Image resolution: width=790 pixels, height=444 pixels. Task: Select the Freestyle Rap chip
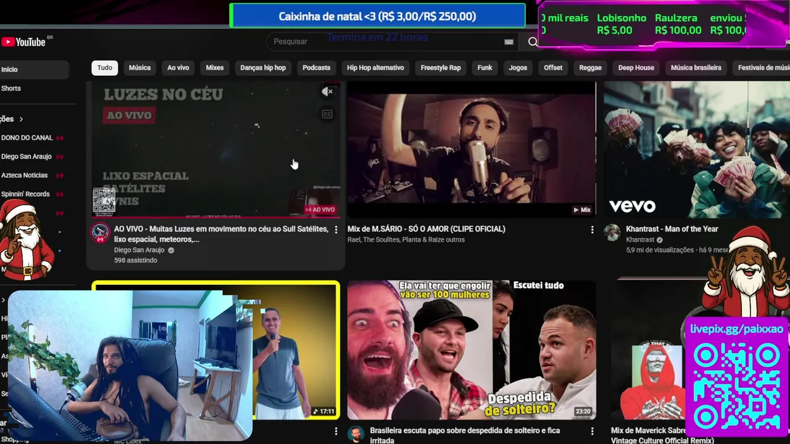(441, 68)
